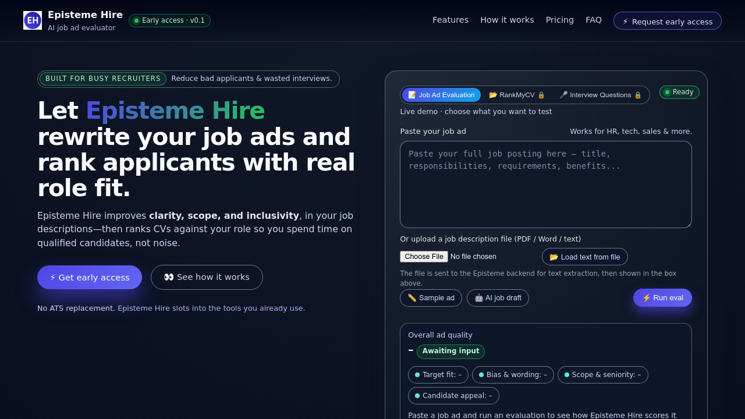745x419 pixels.
Task: Click FAQ in the top navigation
Action: point(594,19)
